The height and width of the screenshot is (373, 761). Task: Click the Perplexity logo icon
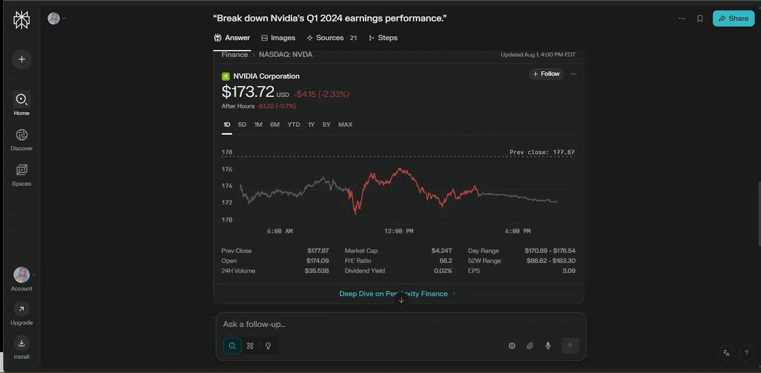coord(21,20)
